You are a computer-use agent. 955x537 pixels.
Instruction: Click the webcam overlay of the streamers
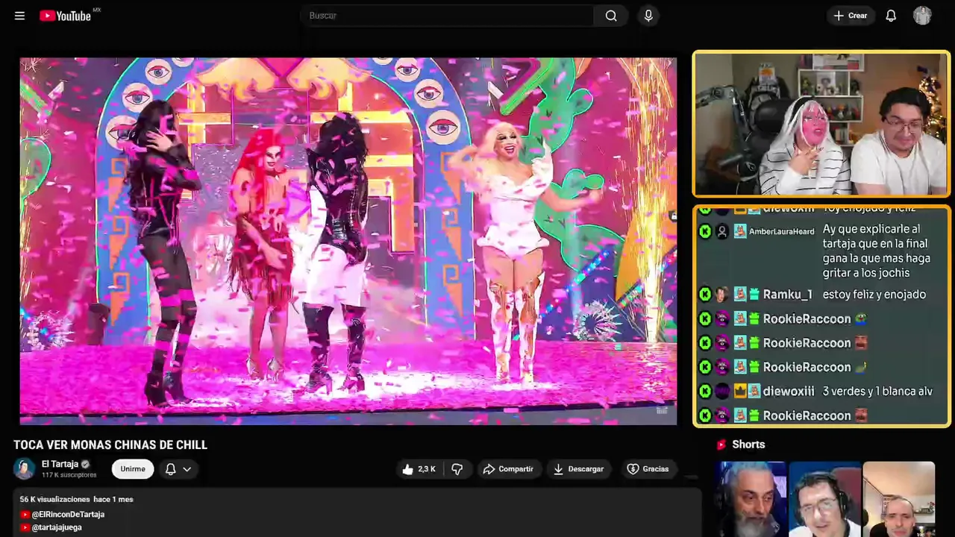[x=821, y=124]
